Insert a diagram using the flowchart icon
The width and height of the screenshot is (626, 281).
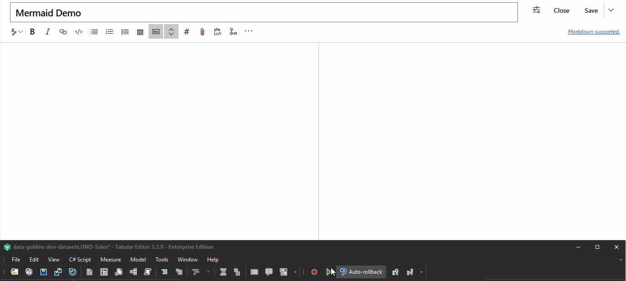pyautogui.click(x=233, y=31)
